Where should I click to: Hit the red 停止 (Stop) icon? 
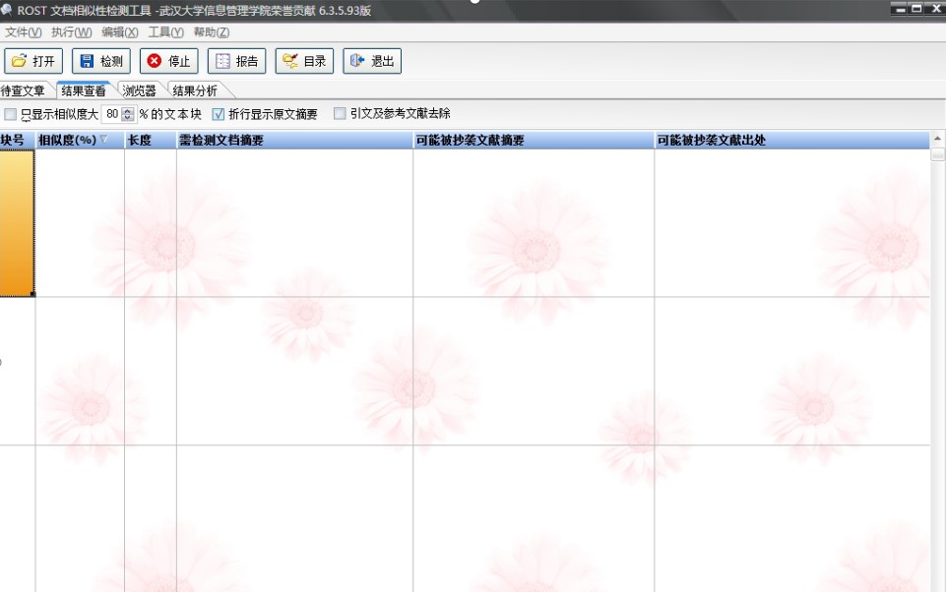155,61
